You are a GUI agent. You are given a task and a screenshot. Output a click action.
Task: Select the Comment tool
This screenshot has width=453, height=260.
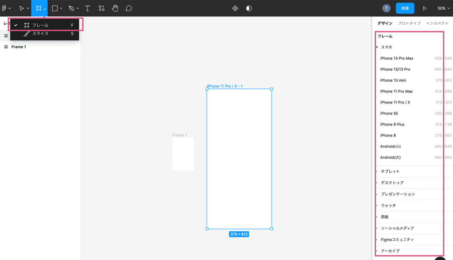[129, 8]
